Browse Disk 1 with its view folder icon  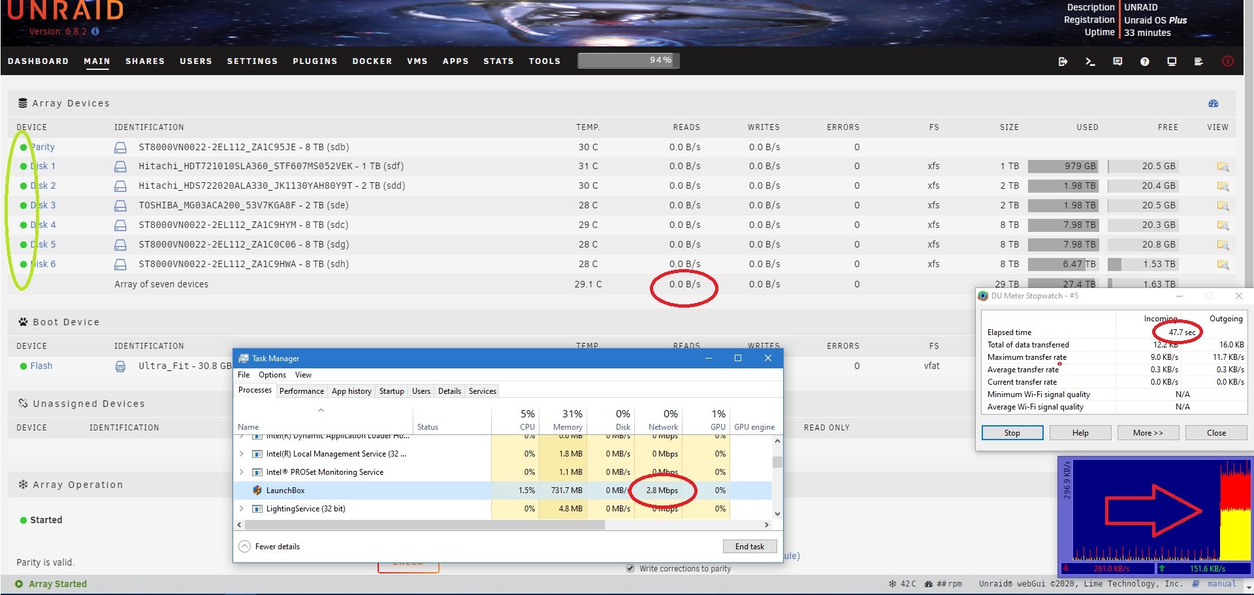[x=1223, y=167]
